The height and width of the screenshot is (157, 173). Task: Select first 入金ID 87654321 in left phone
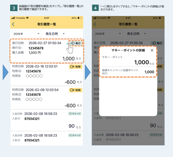[x=32, y=119]
